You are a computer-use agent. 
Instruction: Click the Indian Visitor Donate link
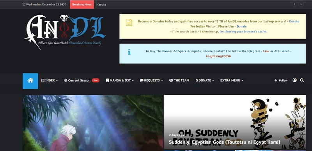[241, 26]
